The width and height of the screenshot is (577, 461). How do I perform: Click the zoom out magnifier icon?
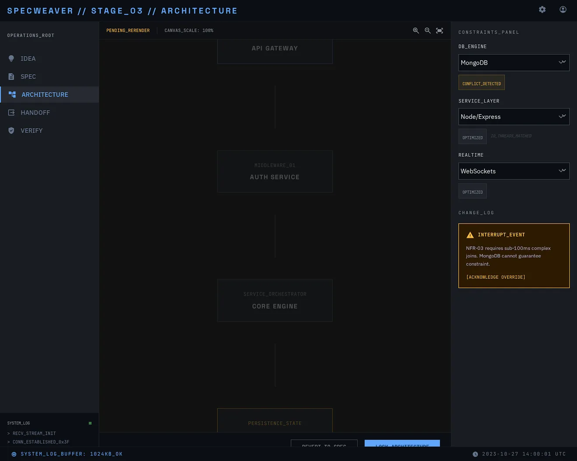[x=428, y=31]
